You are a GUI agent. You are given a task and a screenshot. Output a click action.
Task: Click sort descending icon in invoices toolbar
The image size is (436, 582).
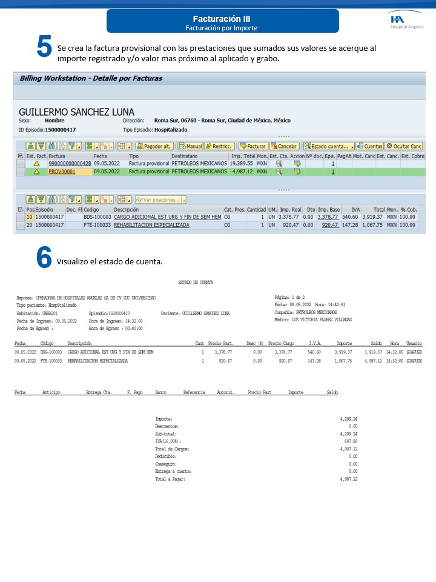click(x=41, y=146)
